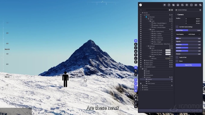Screen dimensions: 205x115
Task: Expand the Presets section
Action: [141, 88]
